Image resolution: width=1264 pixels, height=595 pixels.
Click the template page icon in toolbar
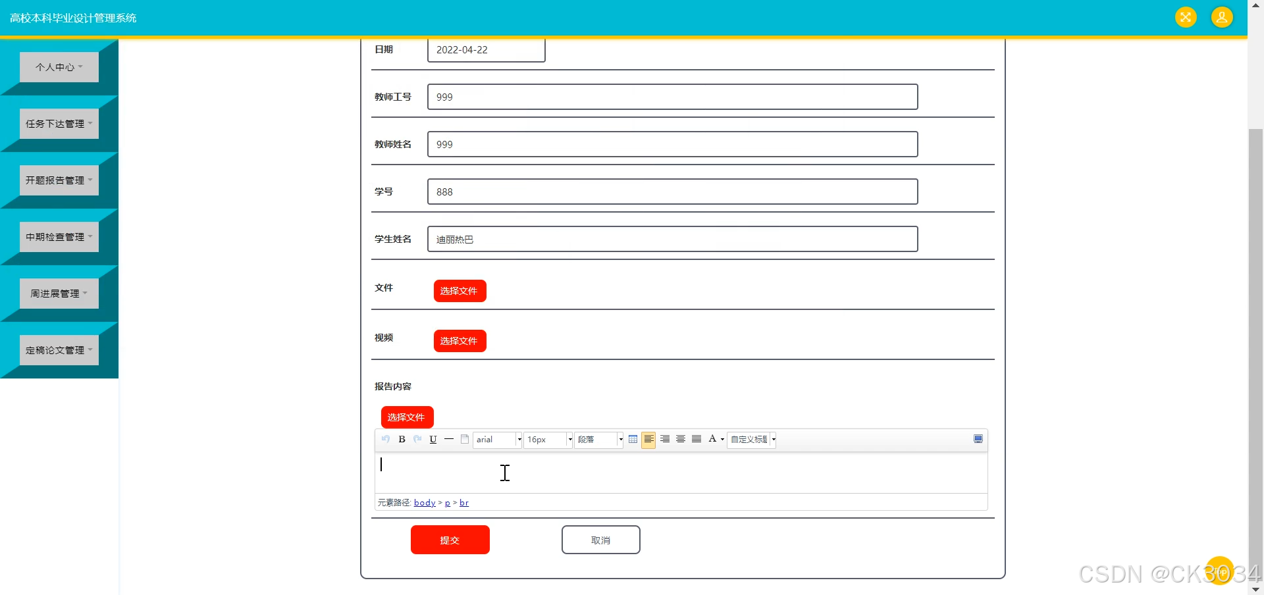tap(465, 439)
